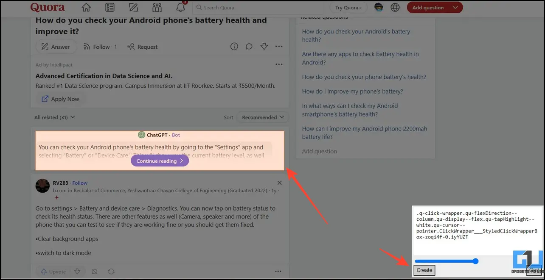Click the Create button in the selector panel
545x280 pixels.
pyautogui.click(x=424, y=270)
